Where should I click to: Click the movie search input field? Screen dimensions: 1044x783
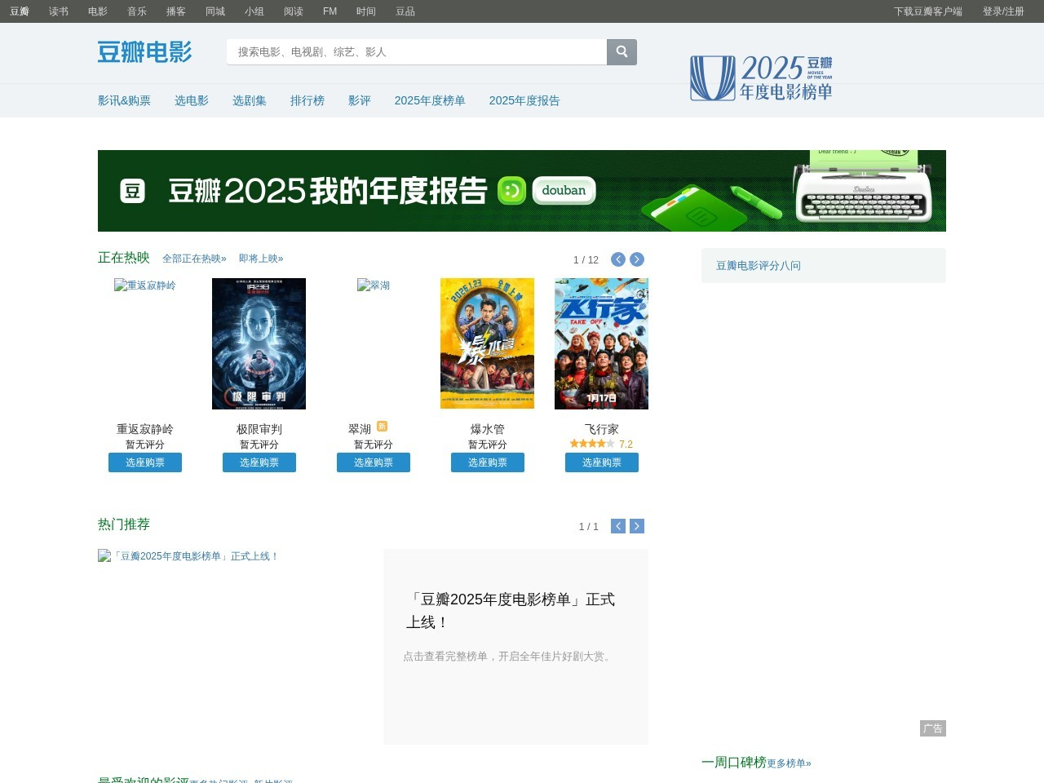(416, 52)
